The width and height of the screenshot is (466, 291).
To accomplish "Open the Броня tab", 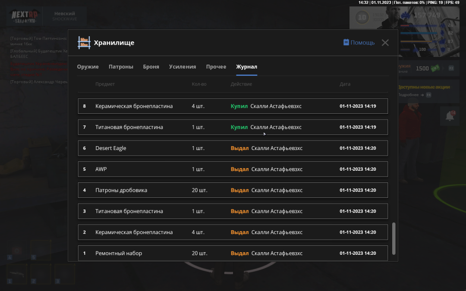I will click(x=151, y=67).
